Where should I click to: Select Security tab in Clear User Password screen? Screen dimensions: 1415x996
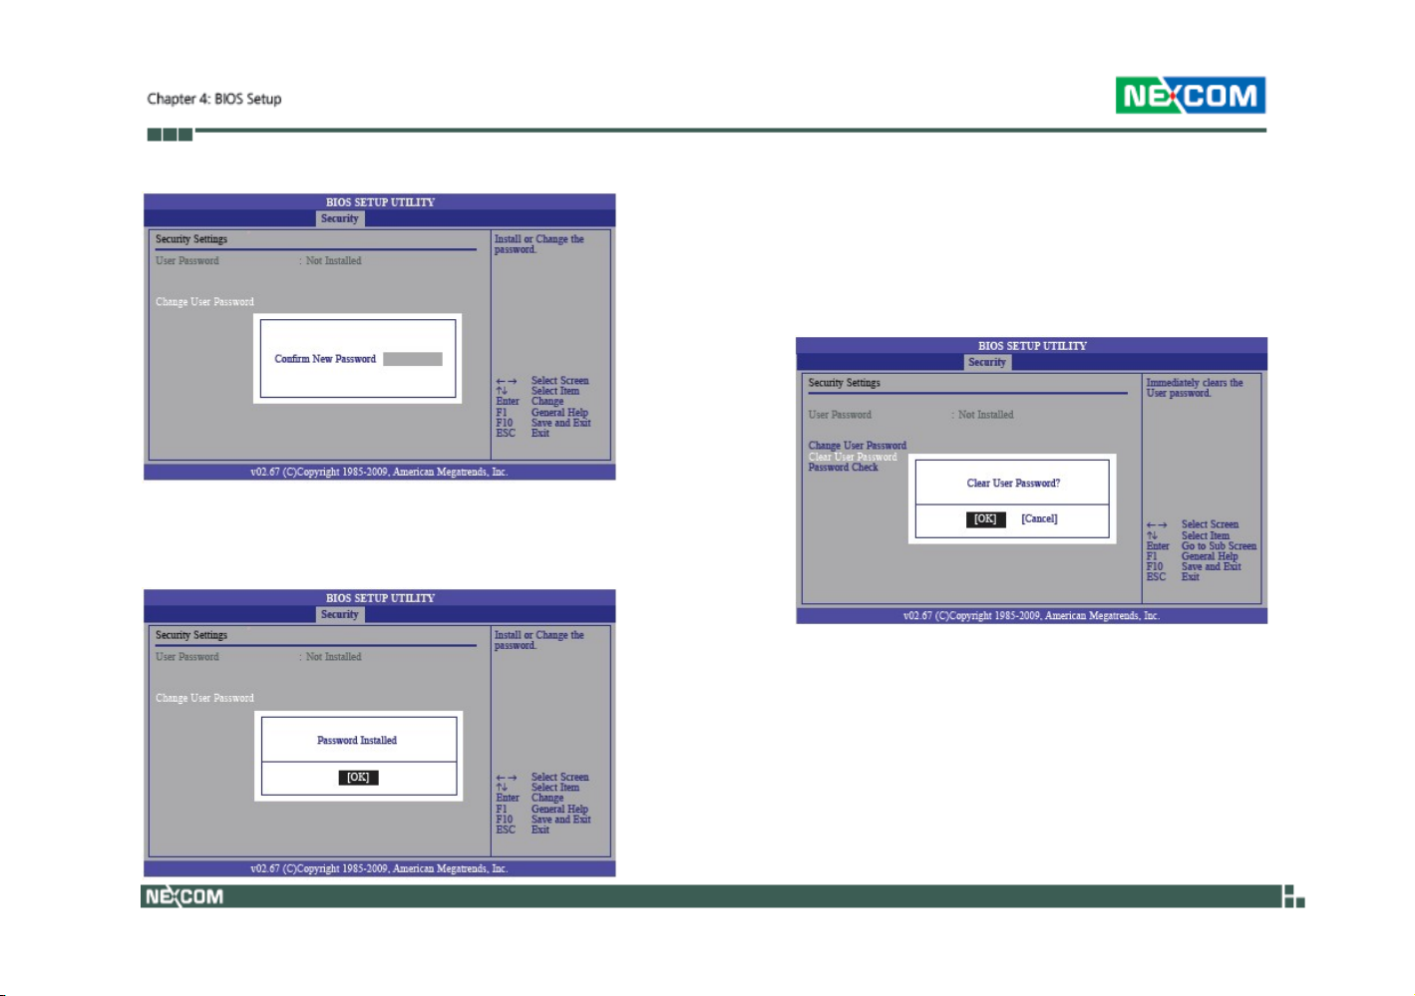click(987, 362)
